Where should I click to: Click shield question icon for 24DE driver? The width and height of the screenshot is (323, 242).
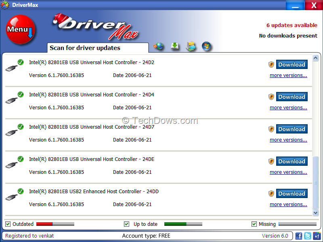coord(271,161)
